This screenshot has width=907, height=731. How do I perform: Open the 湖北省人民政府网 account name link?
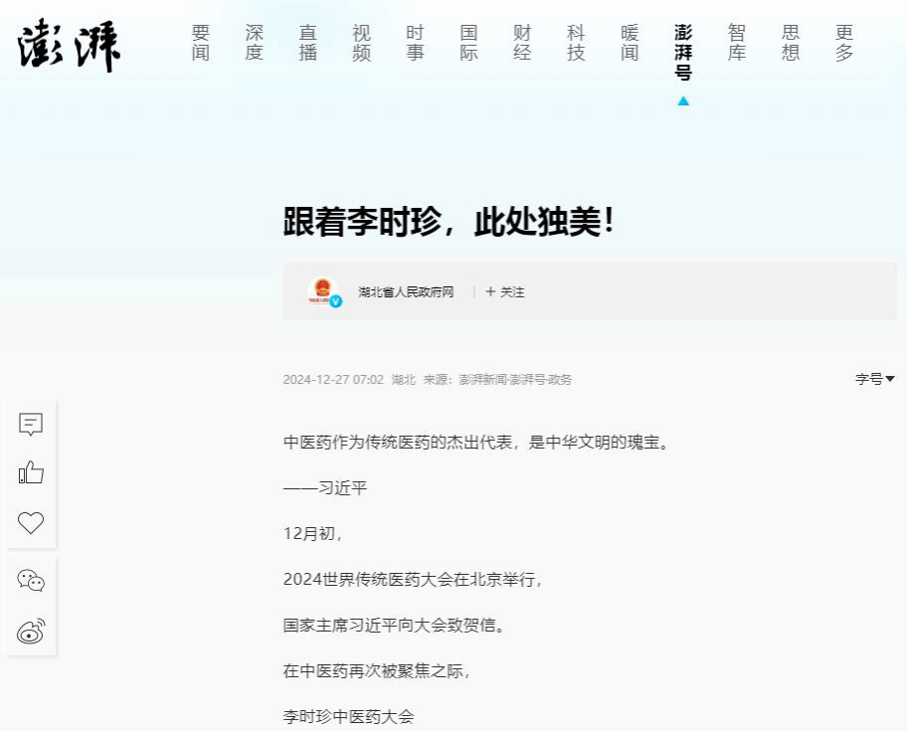[x=406, y=292]
